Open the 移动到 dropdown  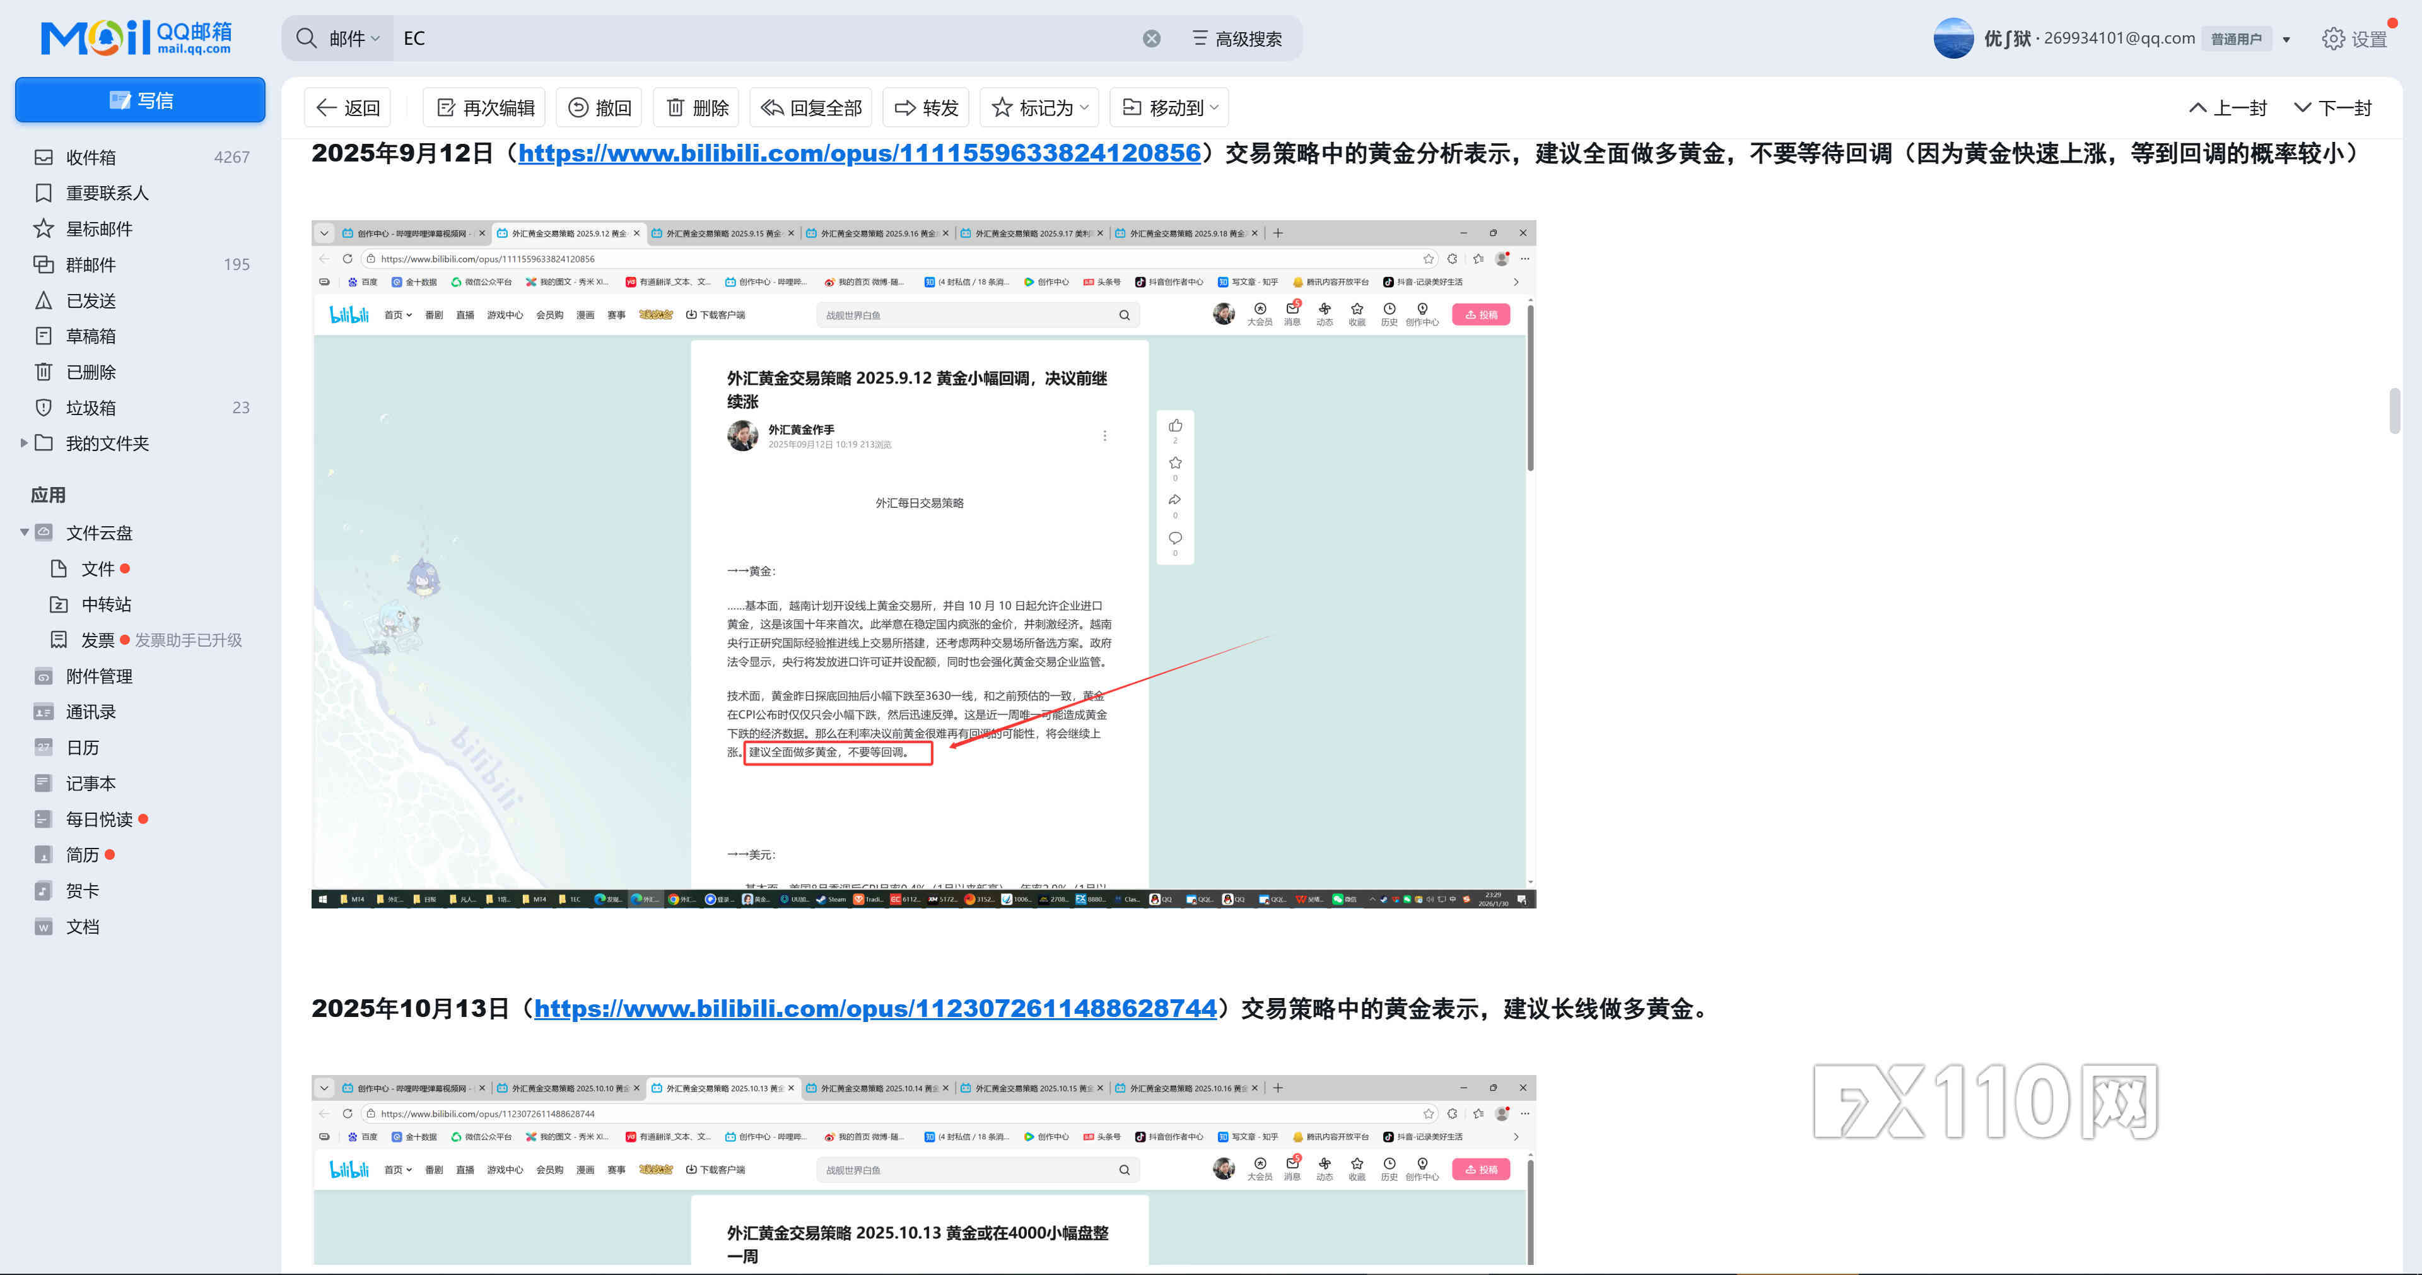1169,107
